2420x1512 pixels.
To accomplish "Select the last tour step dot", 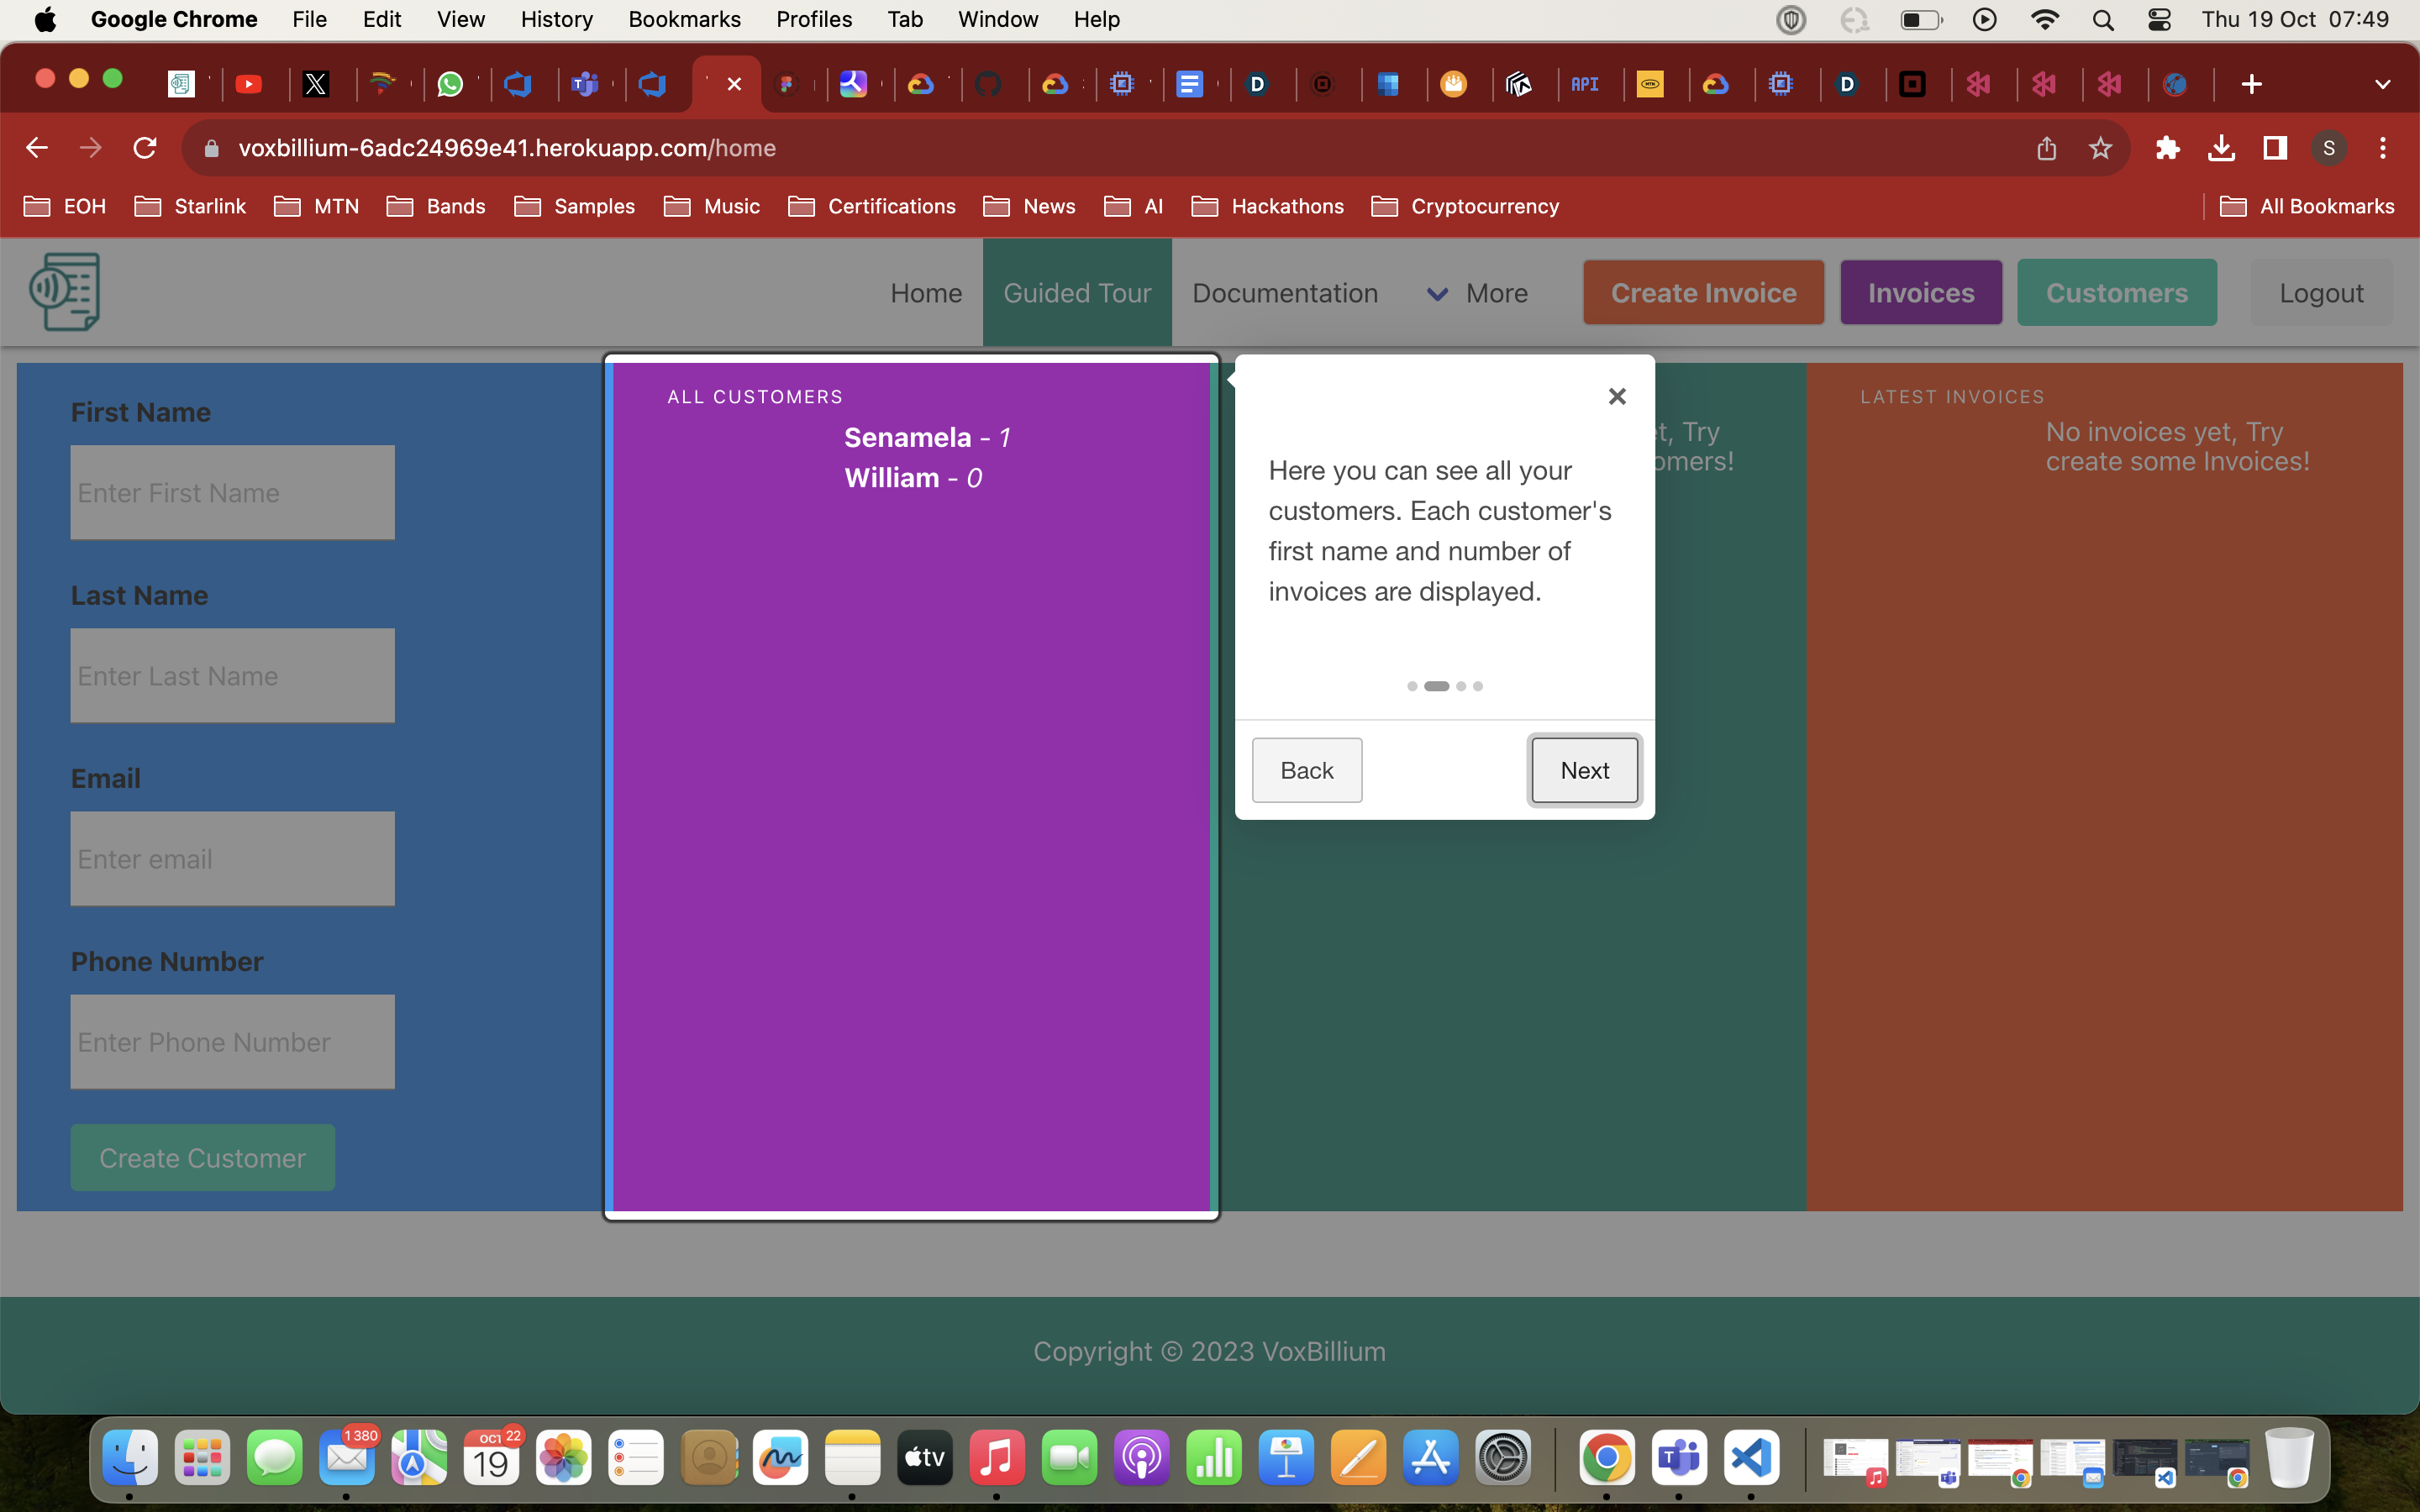I will (x=1478, y=686).
